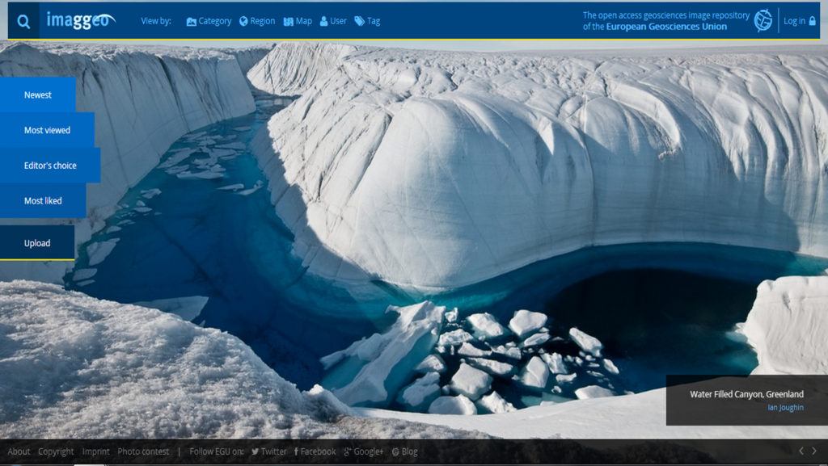Go to previous background image arrow

(x=801, y=451)
